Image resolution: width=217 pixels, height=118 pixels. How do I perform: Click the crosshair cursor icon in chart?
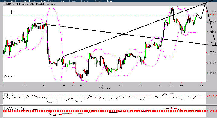(x=11, y=12)
